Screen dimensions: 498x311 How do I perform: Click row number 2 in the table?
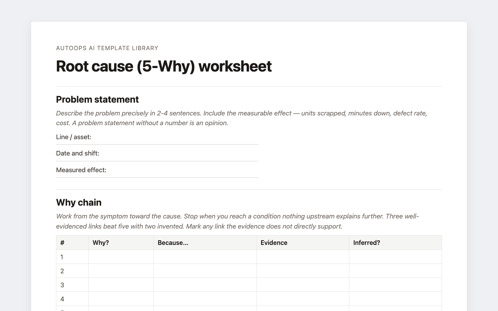(x=72, y=271)
